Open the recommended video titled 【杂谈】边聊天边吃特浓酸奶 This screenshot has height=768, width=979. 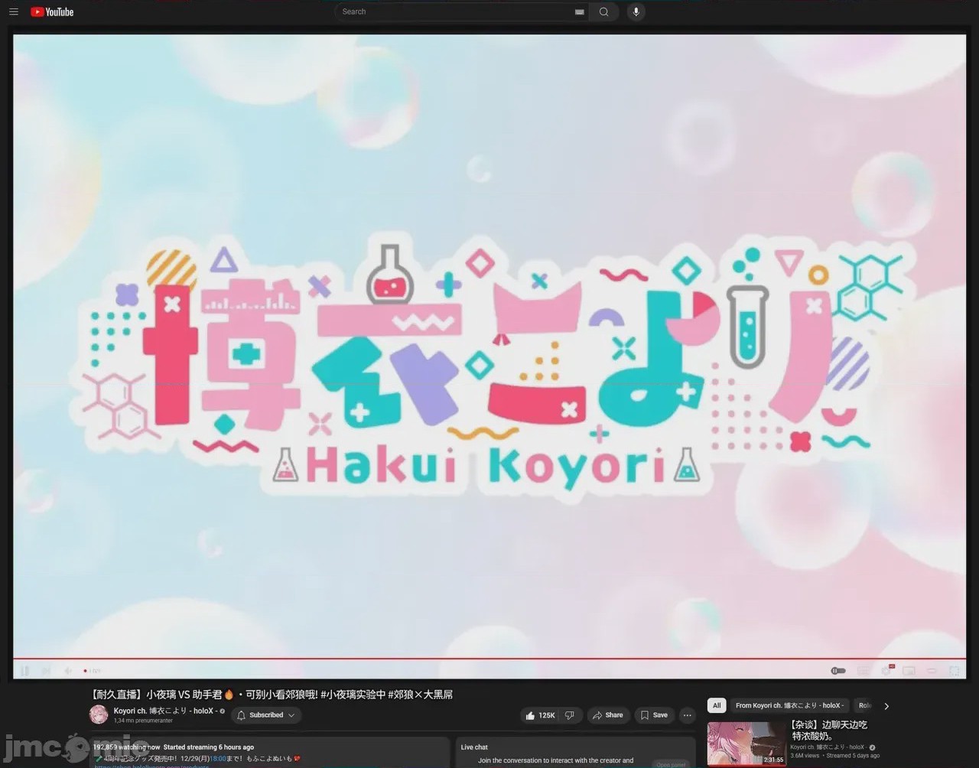pyautogui.click(x=829, y=730)
